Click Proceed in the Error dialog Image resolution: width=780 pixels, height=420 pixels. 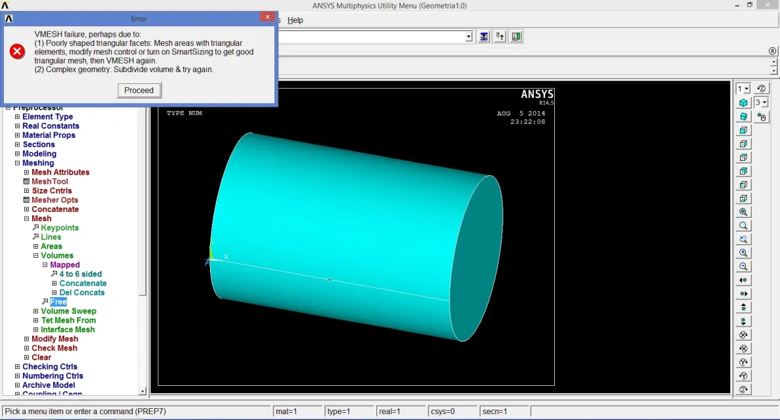pos(139,91)
